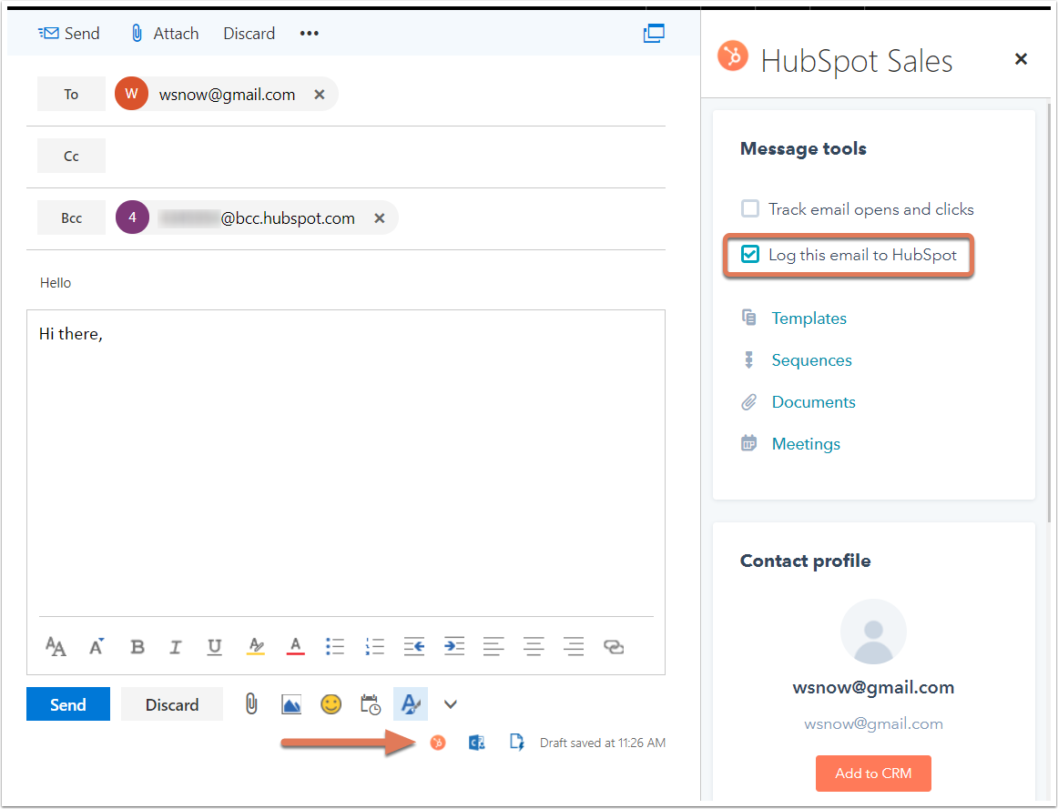1058x809 pixels.
Task: Click Discard in the top toolbar
Action: 249,33
